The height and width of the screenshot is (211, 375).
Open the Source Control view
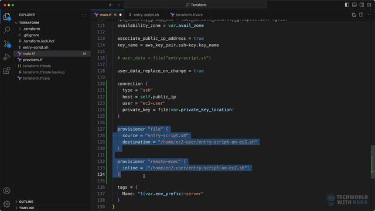click(6, 43)
